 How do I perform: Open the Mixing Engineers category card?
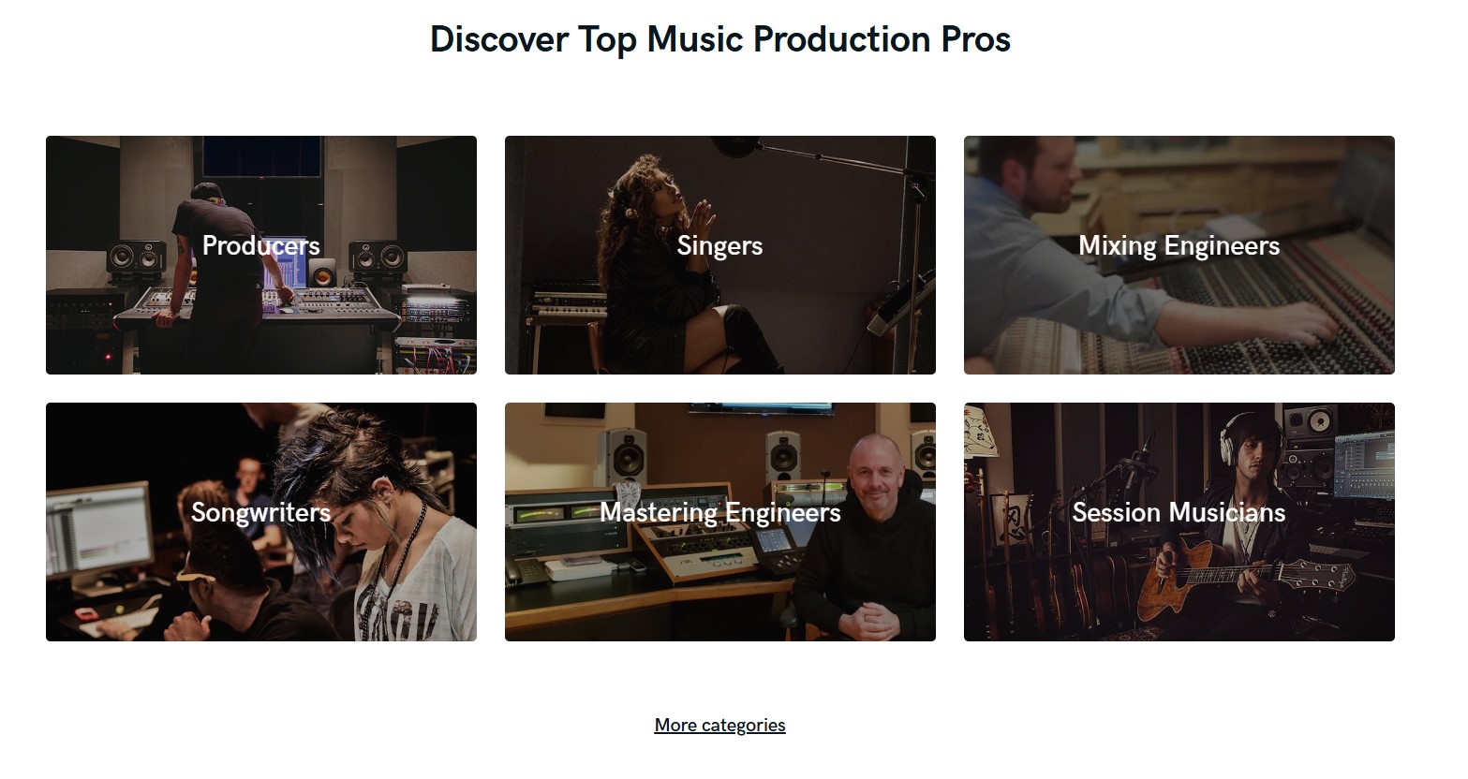[x=1179, y=255]
